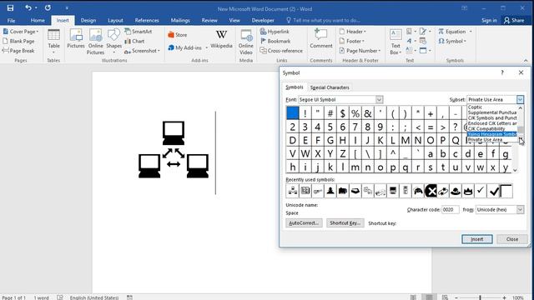
Task: Add a Hyperlink
Action: click(275, 32)
